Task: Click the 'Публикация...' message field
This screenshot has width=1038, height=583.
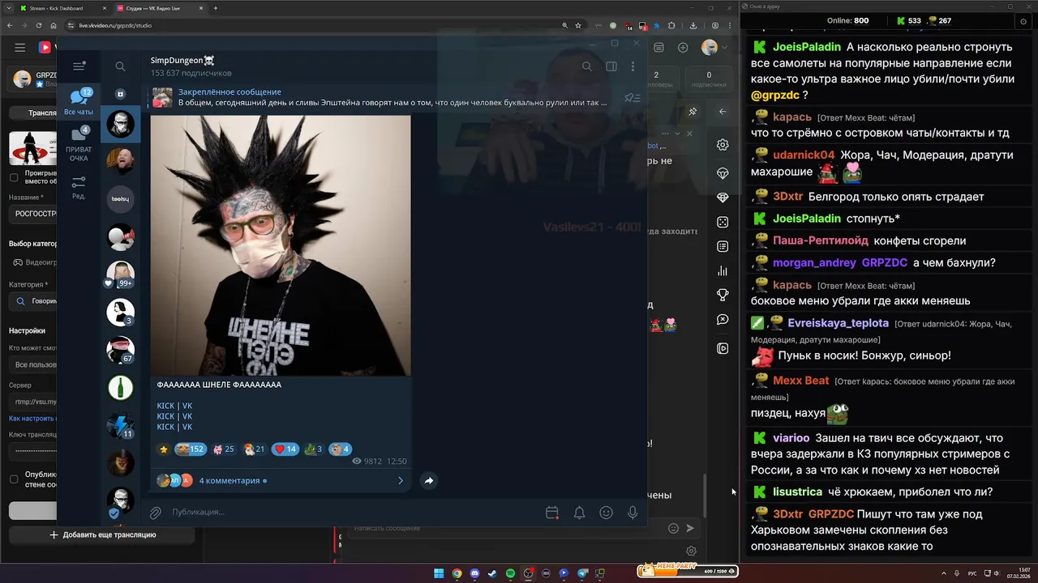Action: point(353,512)
